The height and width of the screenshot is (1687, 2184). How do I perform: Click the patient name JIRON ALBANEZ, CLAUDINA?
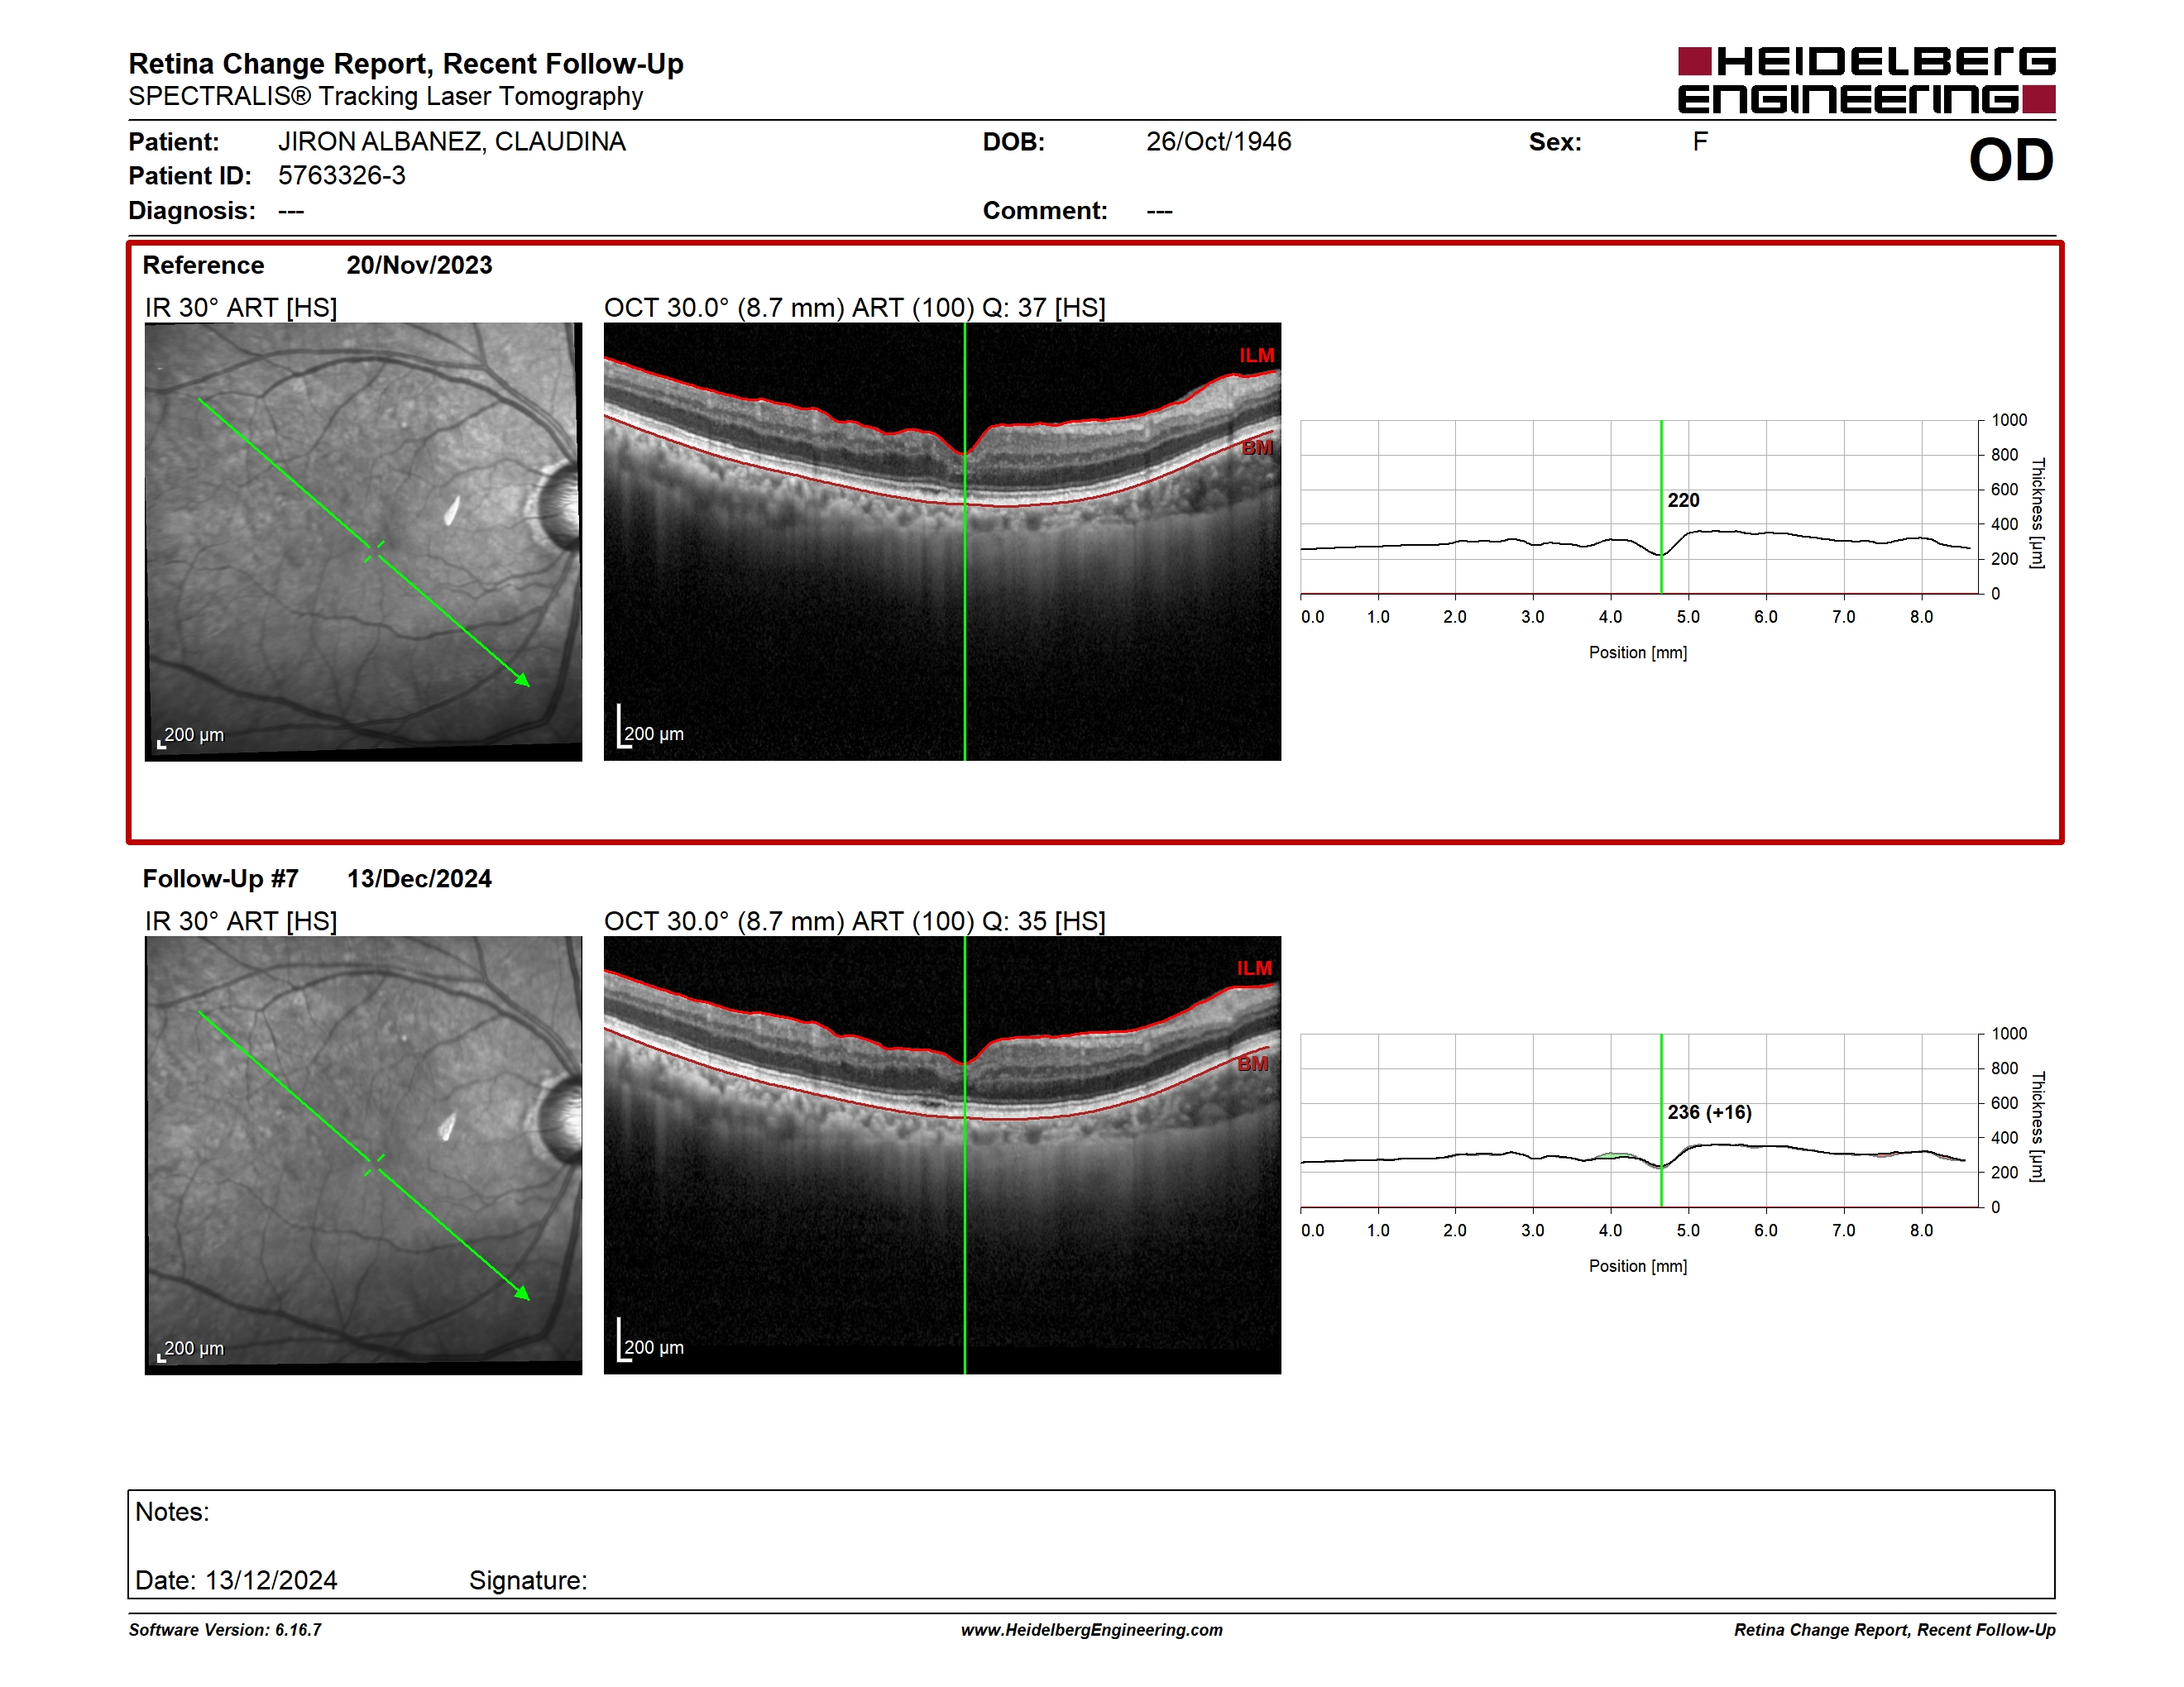(x=452, y=141)
